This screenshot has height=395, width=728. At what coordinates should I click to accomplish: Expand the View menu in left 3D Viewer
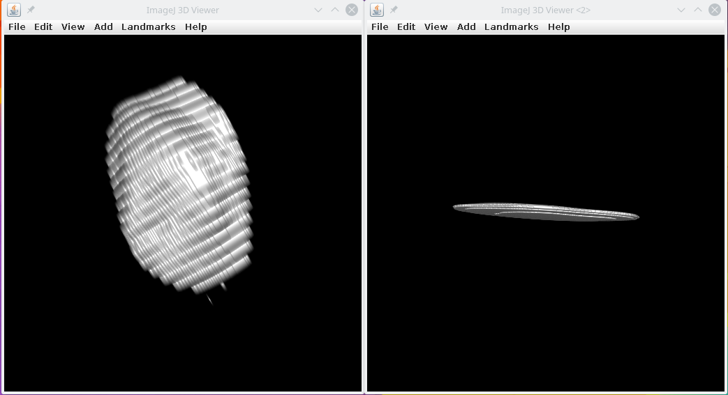[x=73, y=26]
